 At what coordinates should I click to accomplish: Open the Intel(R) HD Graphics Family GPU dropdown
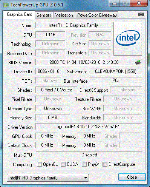click(48, 178)
